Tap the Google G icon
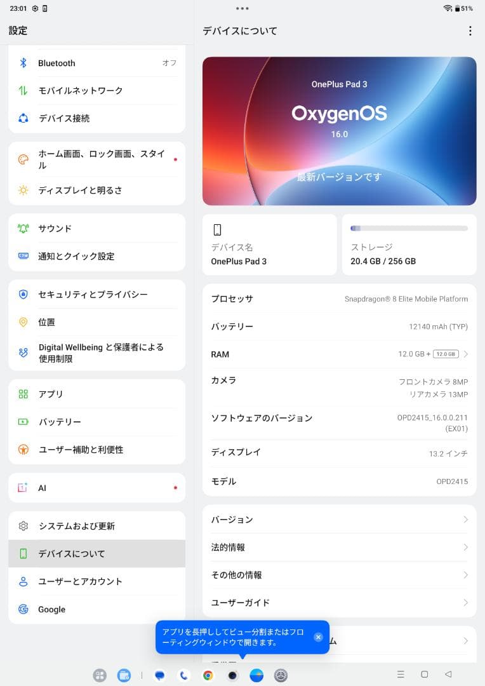The width and height of the screenshot is (485, 686). point(23,609)
